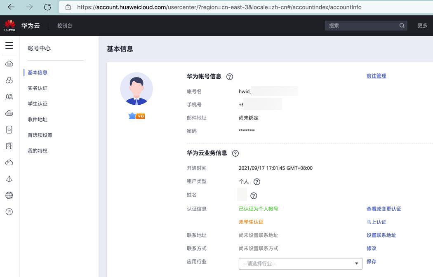
Task: Open 首选项设置 menu item
Action: coord(40,135)
